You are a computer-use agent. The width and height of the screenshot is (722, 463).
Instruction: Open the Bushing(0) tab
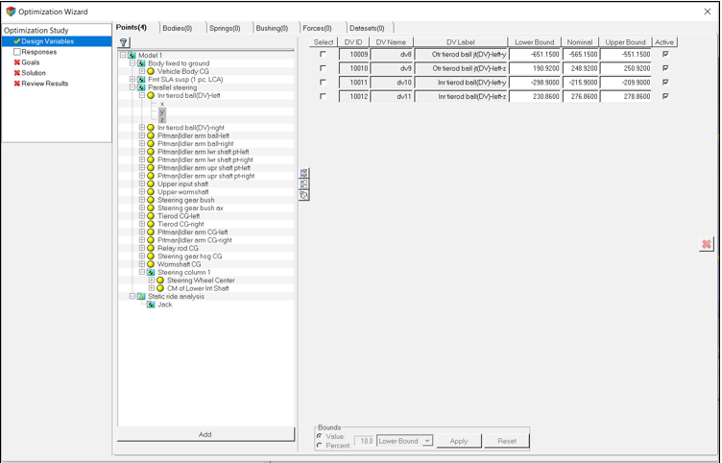pos(273,28)
